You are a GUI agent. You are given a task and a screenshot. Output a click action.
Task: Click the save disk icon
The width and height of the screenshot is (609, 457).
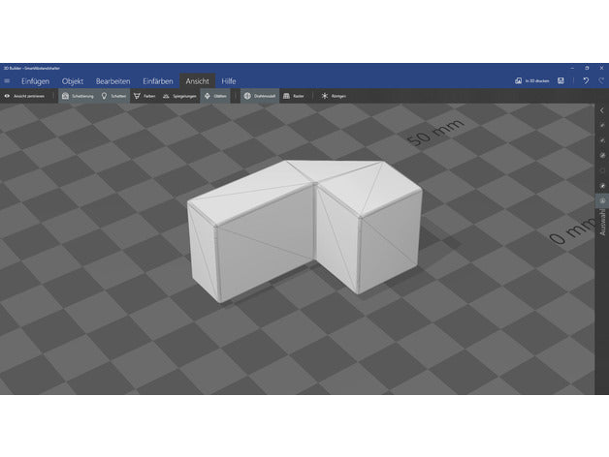[x=561, y=80]
